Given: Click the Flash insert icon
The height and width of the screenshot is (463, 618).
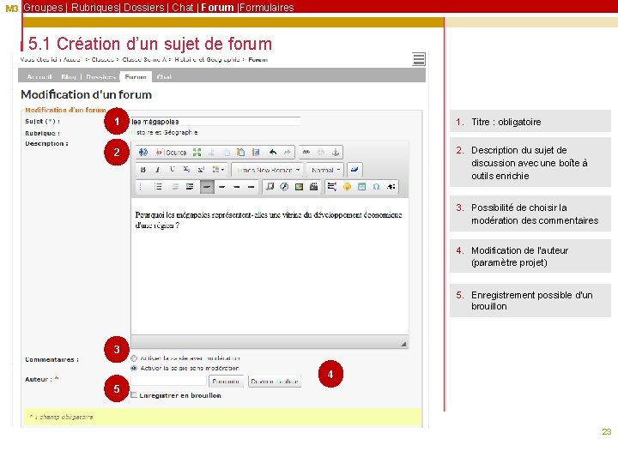Looking at the screenshot, I should coord(284,187).
